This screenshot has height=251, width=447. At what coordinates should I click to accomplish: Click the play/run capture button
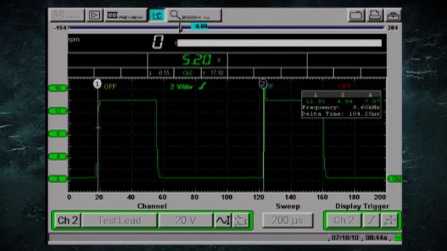[94, 15]
